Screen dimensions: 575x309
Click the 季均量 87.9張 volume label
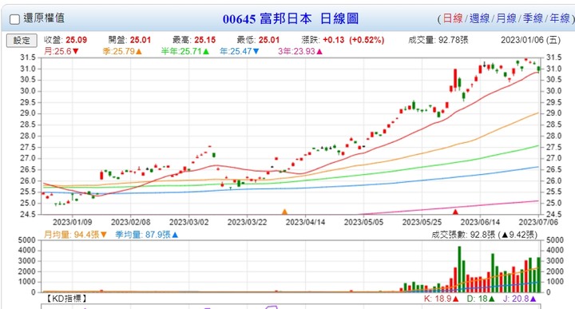[x=147, y=235]
